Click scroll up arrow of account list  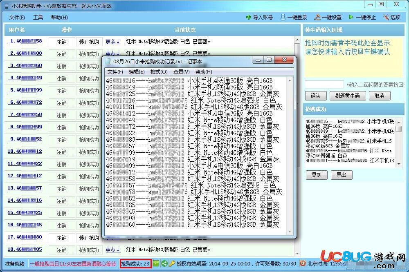point(297,40)
